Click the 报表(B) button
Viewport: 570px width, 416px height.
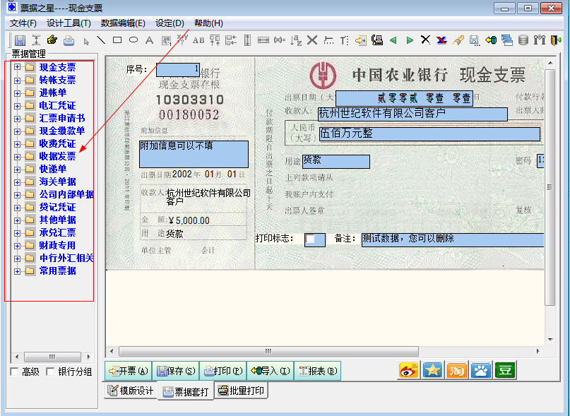tap(316, 371)
